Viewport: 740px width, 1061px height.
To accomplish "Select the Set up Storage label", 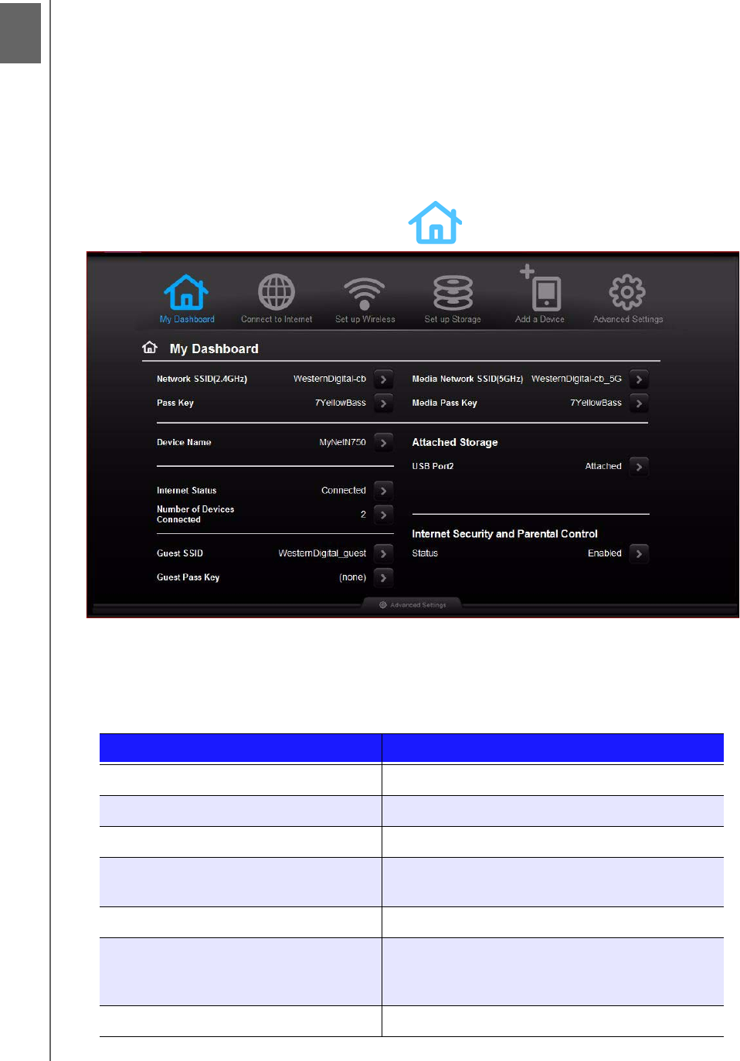I will [453, 319].
